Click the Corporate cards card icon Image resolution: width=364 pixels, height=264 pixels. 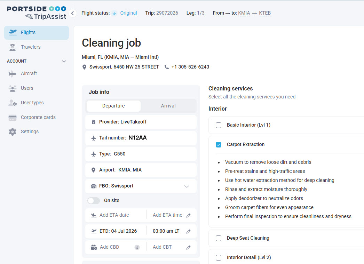(13, 118)
